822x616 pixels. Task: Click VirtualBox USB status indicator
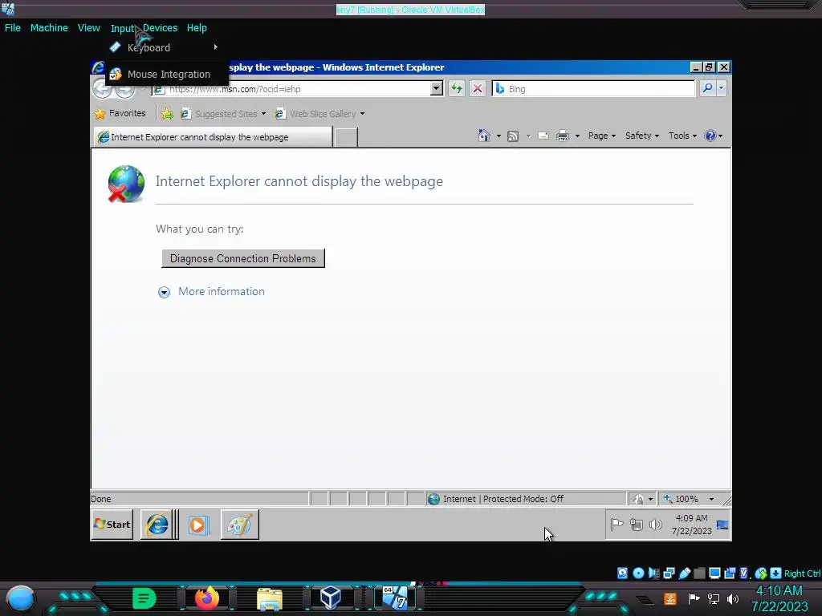point(685,573)
